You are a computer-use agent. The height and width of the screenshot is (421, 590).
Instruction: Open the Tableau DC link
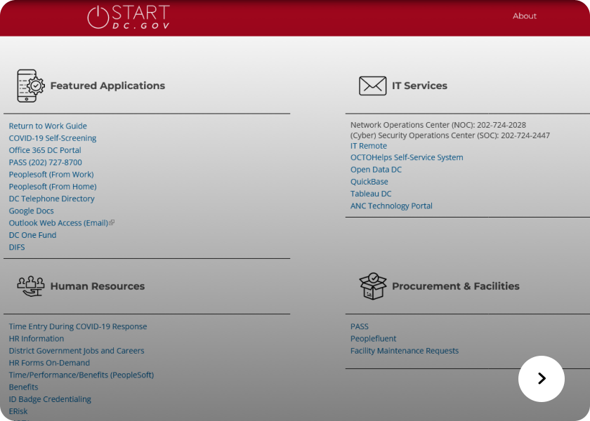(x=371, y=194)
